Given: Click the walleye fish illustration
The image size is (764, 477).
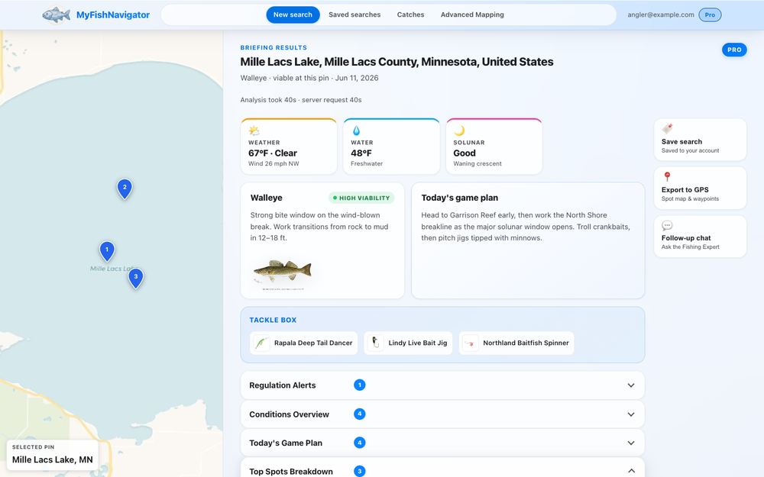Looking at the screenshot, I should 283,271.
